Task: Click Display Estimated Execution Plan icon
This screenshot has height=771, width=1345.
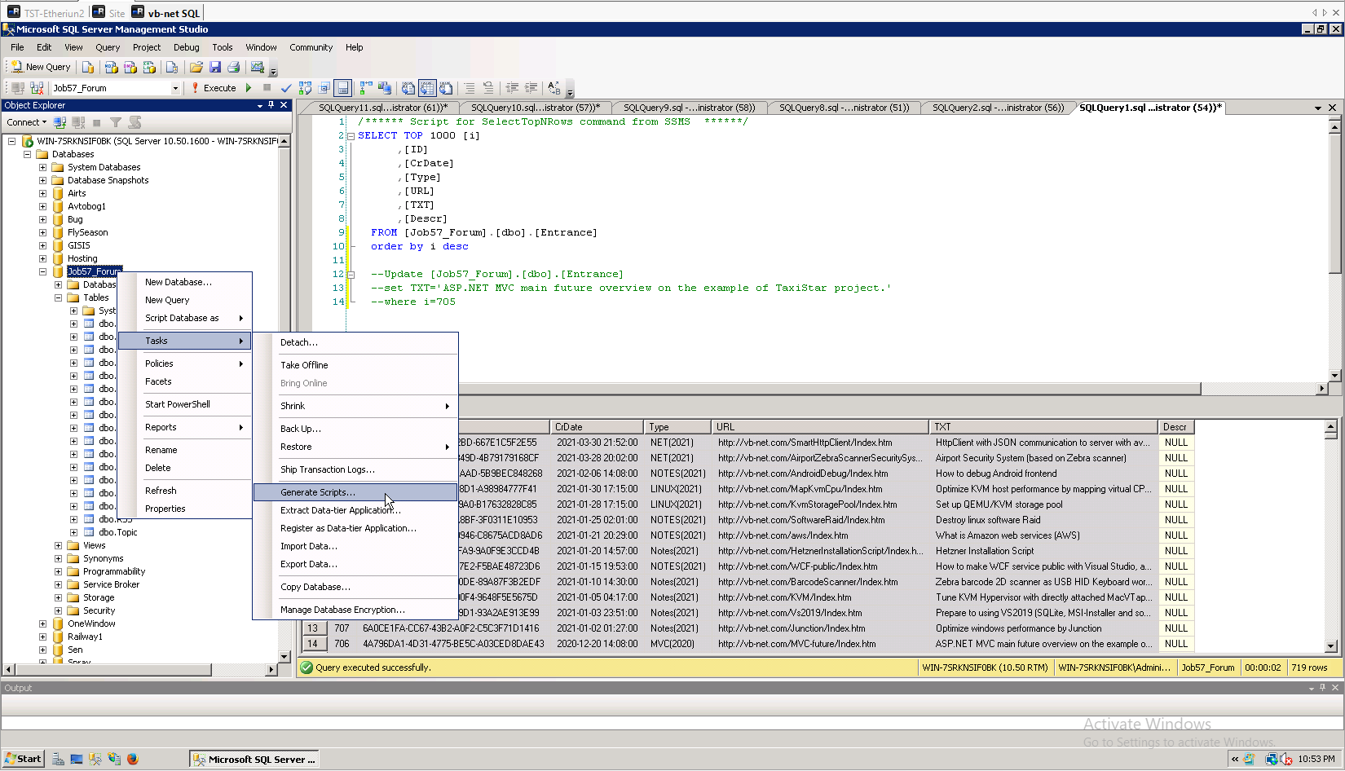Action: point(306,88)
